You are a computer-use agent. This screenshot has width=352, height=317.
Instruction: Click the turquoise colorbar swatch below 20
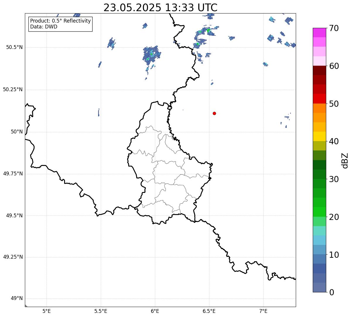tap(319, 231)
